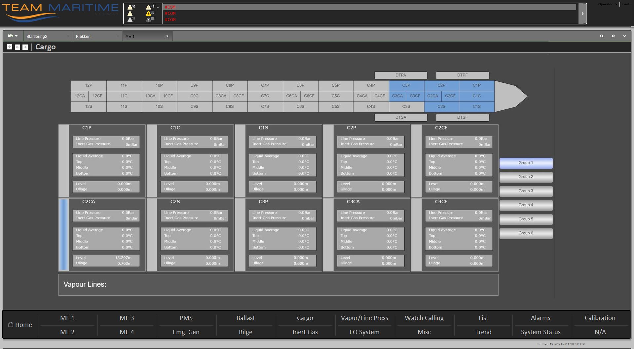This screenshot has height=349, width=634.
Task: Click the Print link at top right
Action: click(x=626, y=4)
